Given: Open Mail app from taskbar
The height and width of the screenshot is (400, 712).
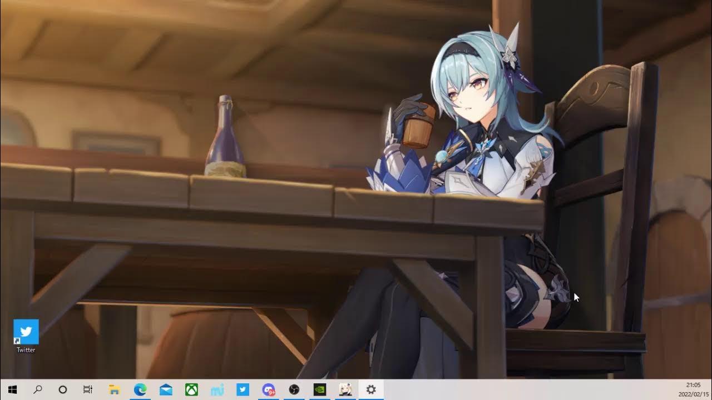Looking at the screenshot, I should click(166, 390).
